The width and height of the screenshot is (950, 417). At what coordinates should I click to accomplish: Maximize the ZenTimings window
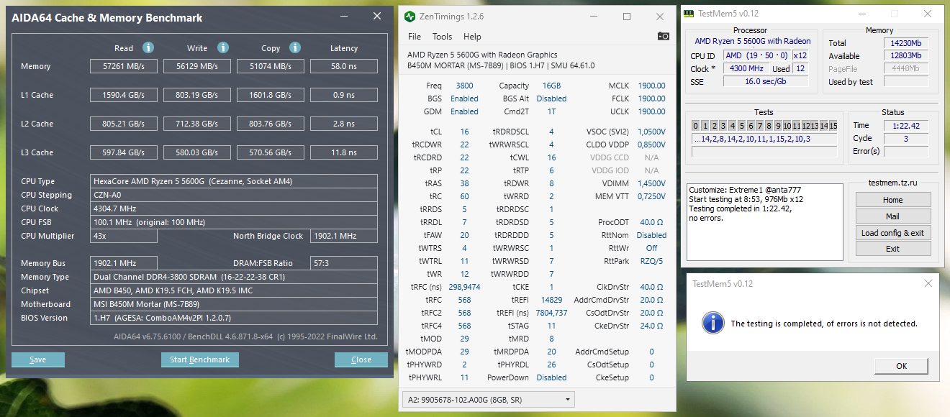(627, 17)
